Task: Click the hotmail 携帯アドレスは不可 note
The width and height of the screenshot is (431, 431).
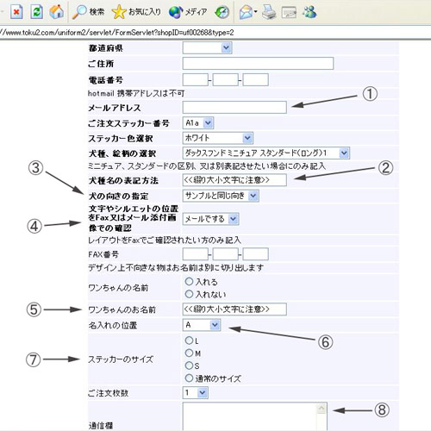Action: tap(136, 93)
